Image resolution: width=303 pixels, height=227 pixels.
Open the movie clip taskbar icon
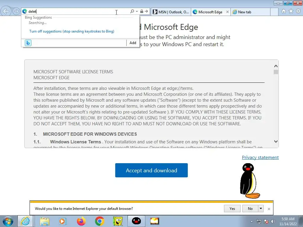point(154,221)
